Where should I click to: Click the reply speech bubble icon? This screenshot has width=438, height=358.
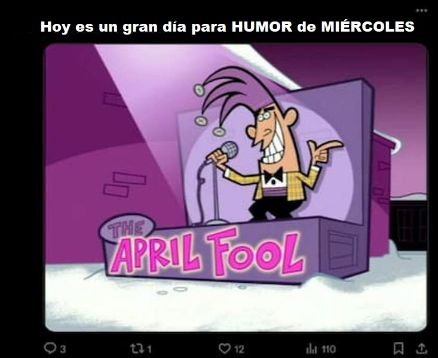point(50,348)
